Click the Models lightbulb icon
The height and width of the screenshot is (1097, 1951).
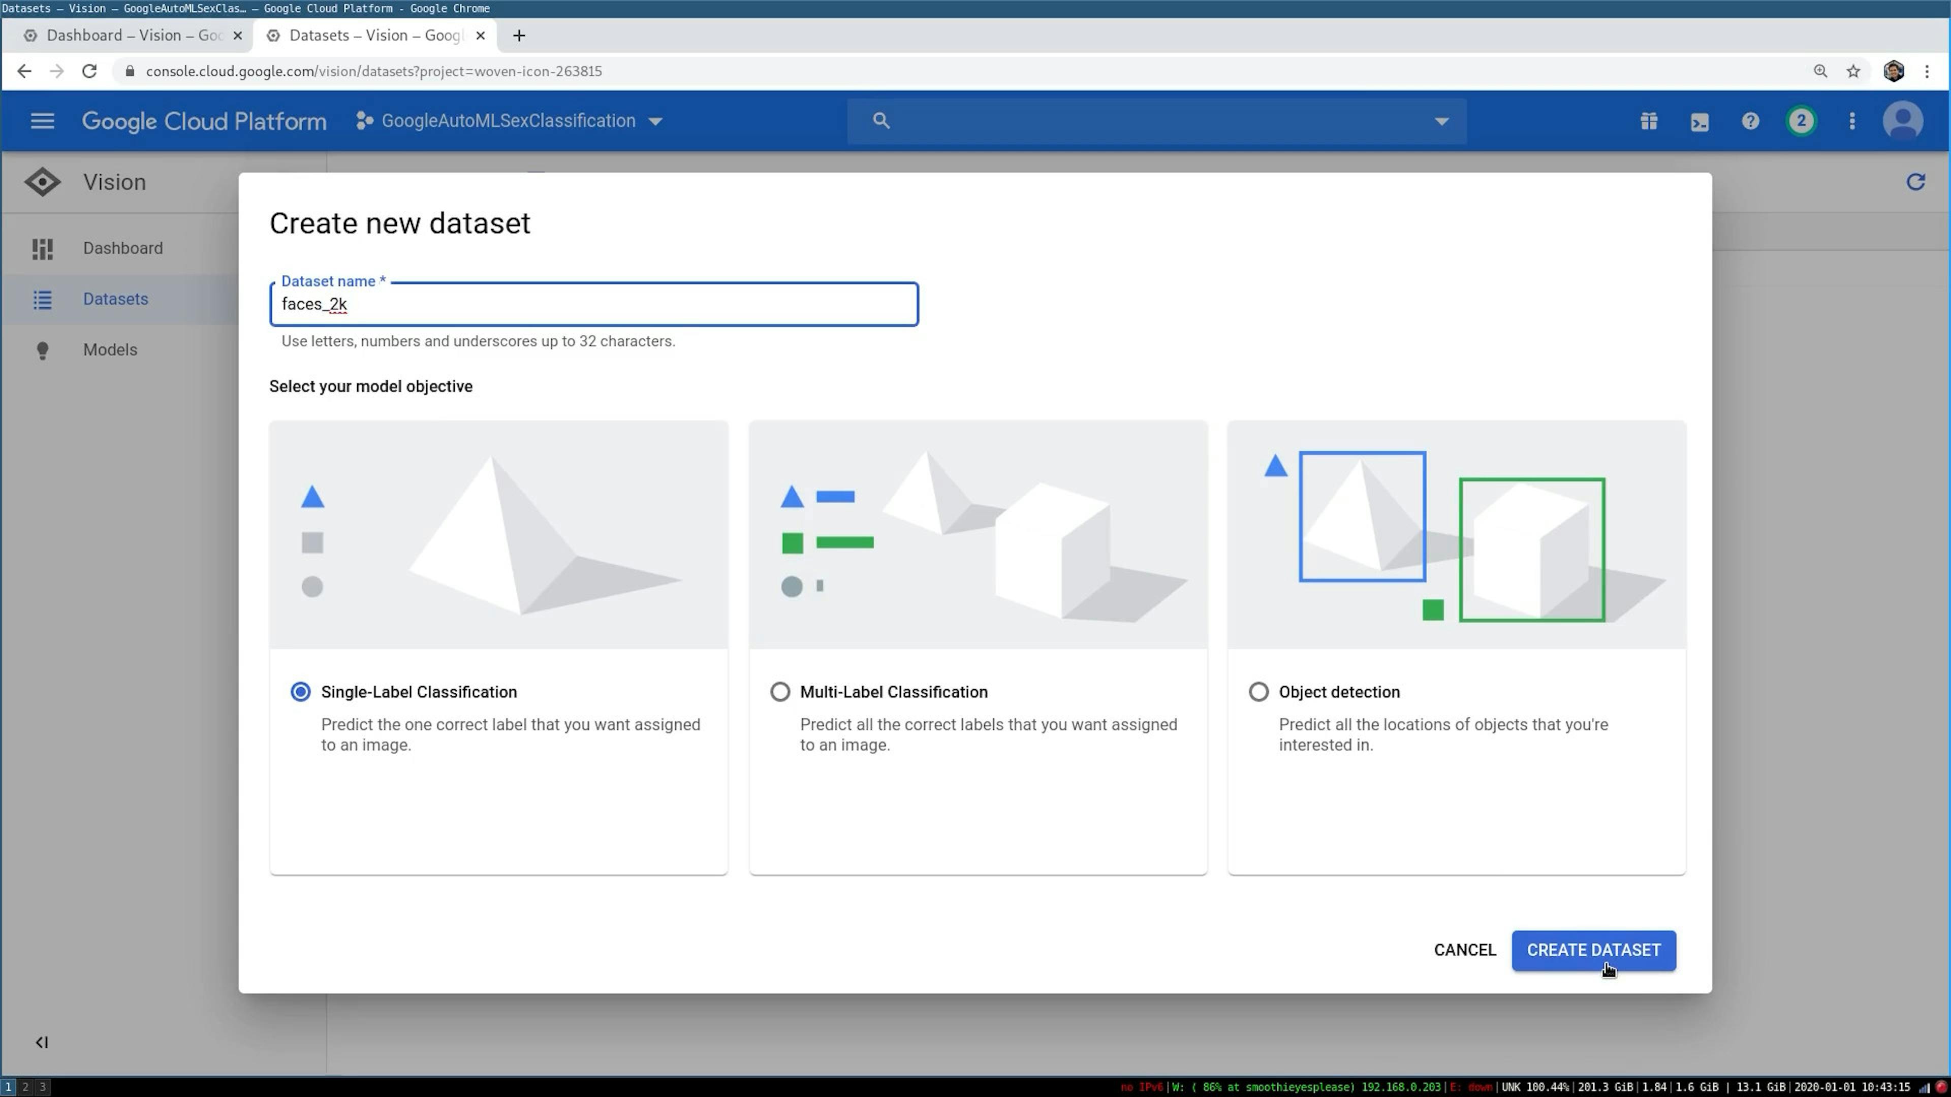pos(42,350)
